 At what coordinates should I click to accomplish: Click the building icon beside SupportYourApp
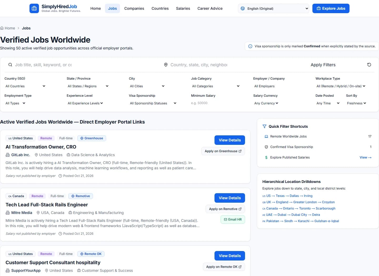click(x=8, y=270)
